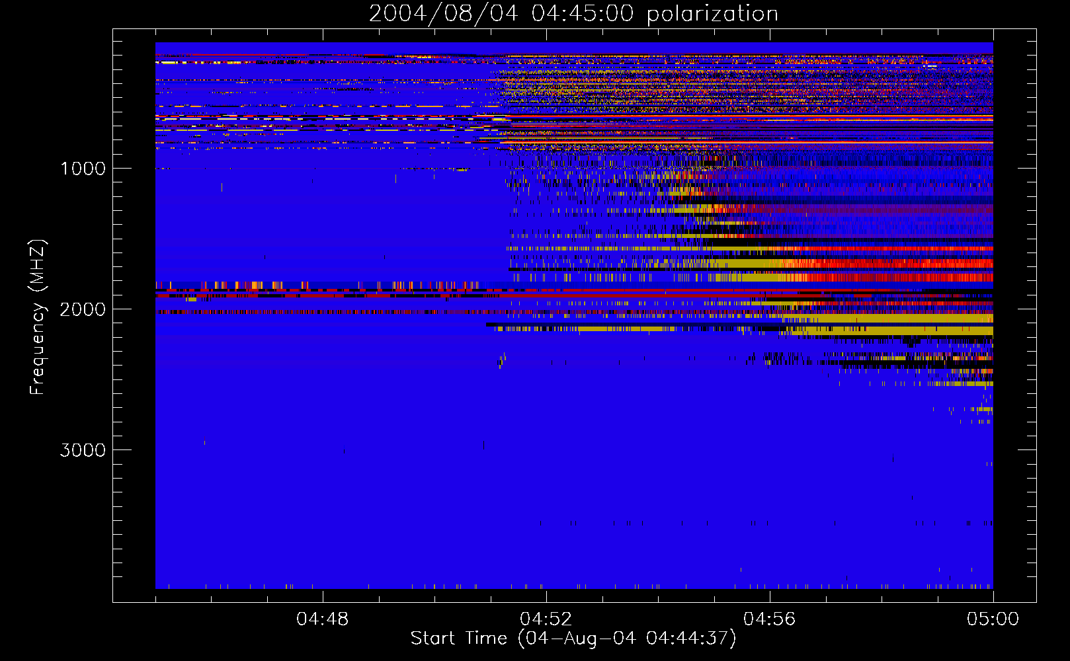Select the 'Start Time (04-Aug-04 04:44:37)' label

pos(573,639)
